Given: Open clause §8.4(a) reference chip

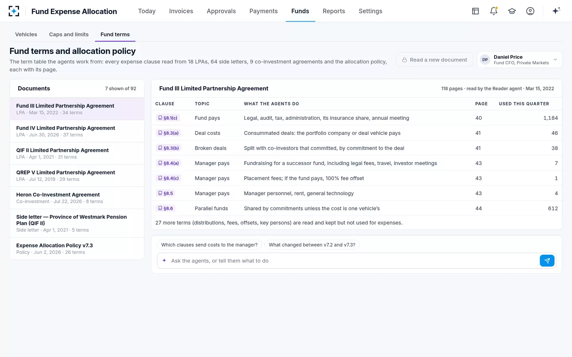Looking at the screenshot, I should [168, 163].
